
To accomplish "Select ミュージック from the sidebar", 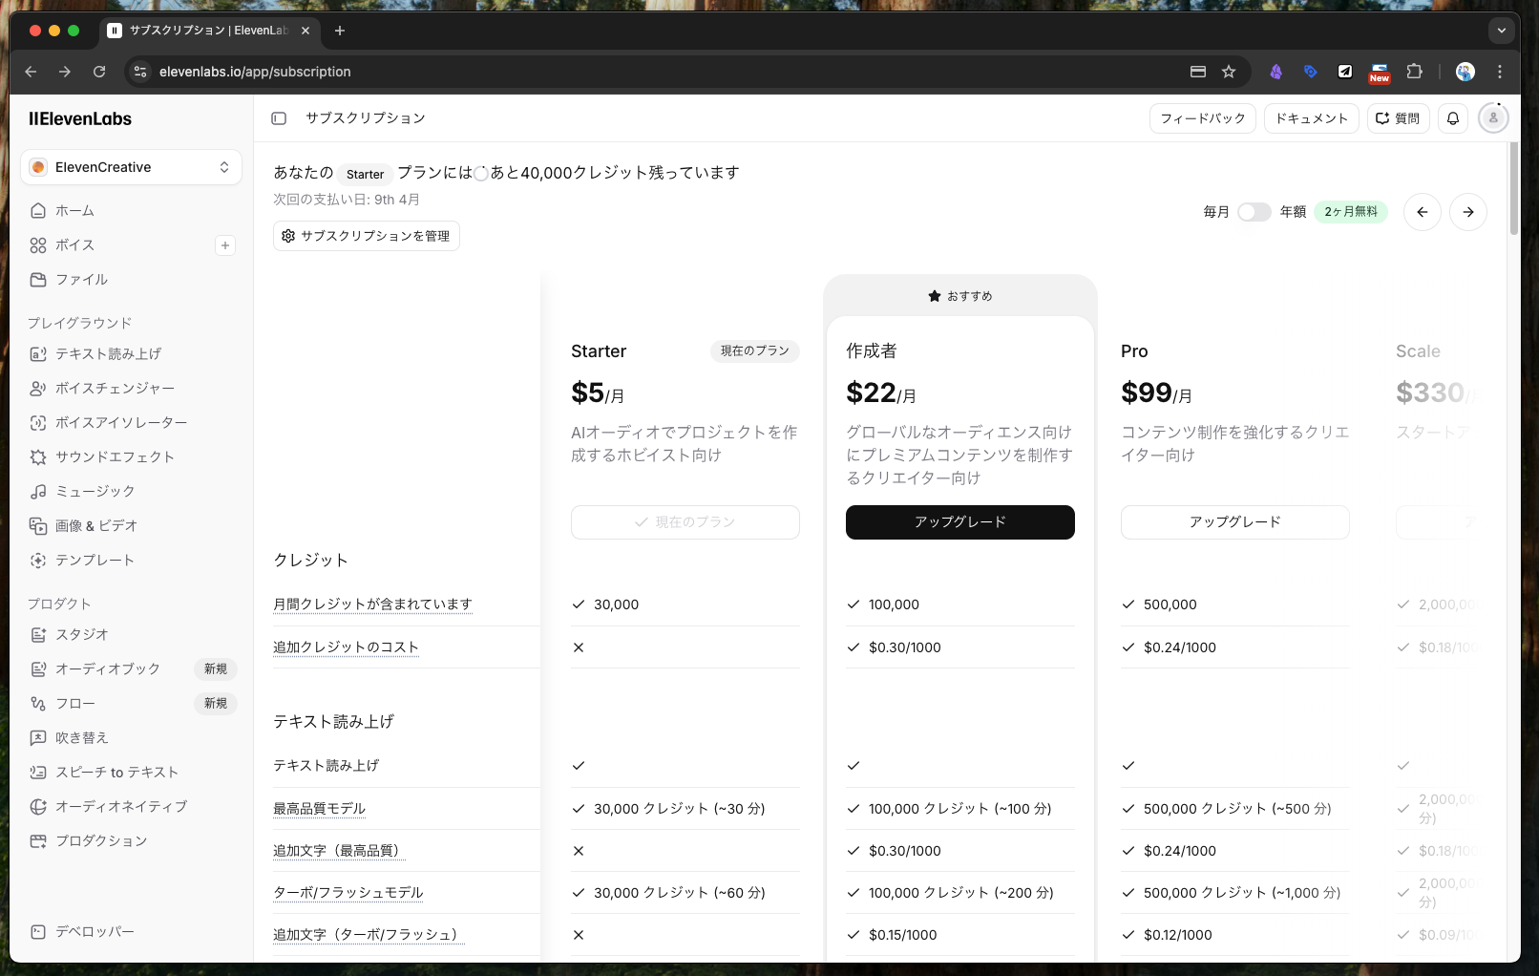I will [95, 492].
